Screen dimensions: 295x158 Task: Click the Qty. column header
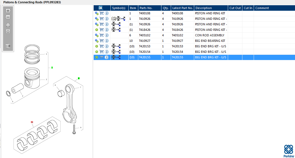point(166,8)
